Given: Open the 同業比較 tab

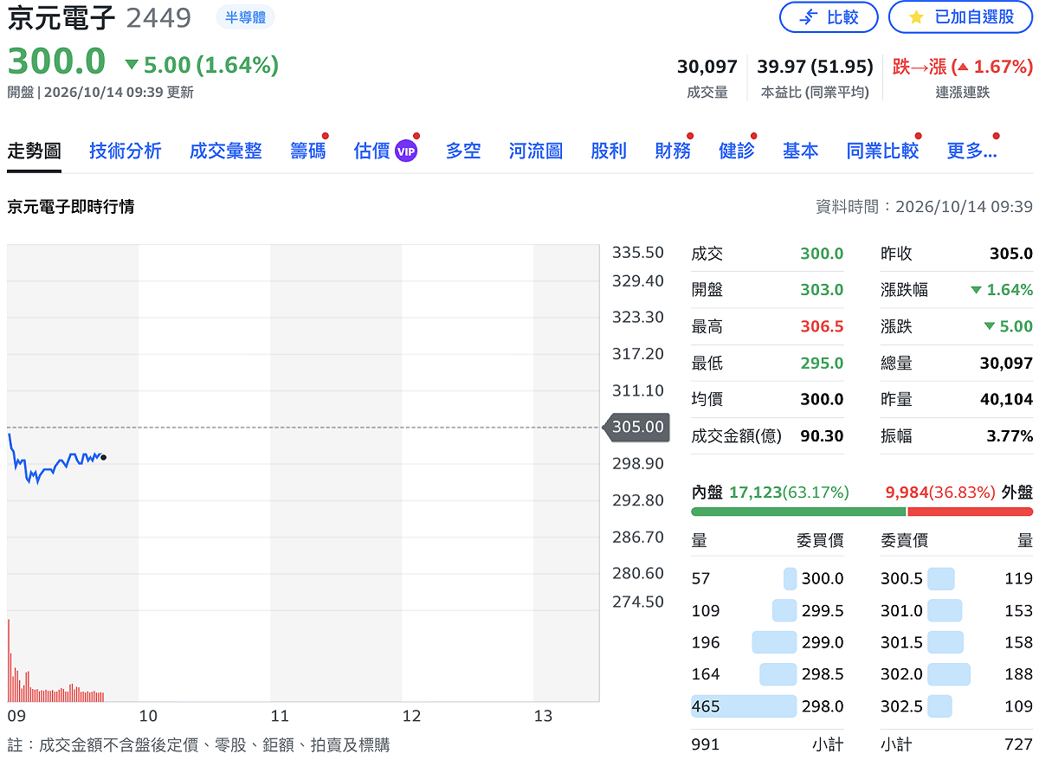Looking at the screenshot, I should 882,151.
